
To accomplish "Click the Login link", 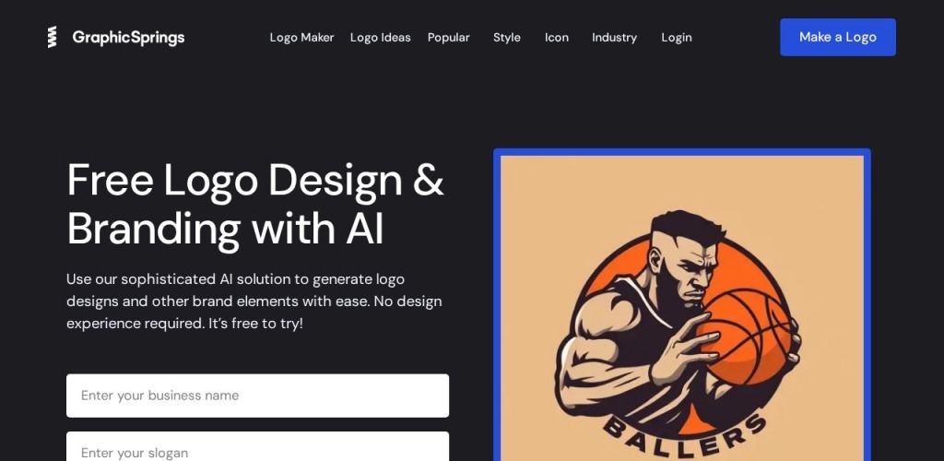I will point(676,37).
